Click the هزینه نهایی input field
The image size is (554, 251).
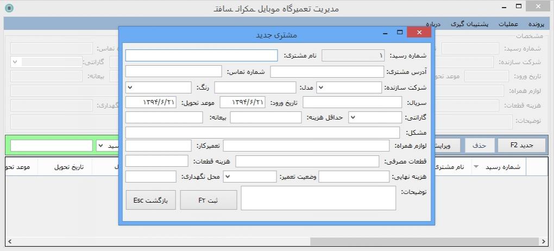pos(354,177)
